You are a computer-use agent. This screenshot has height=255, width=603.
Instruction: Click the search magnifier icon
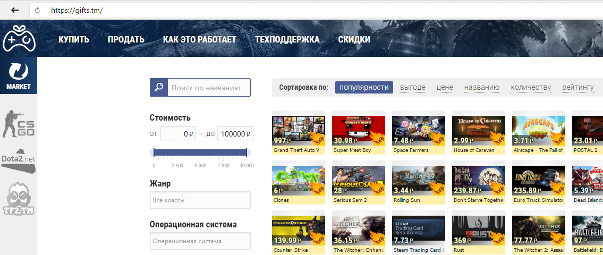(158, 87)
